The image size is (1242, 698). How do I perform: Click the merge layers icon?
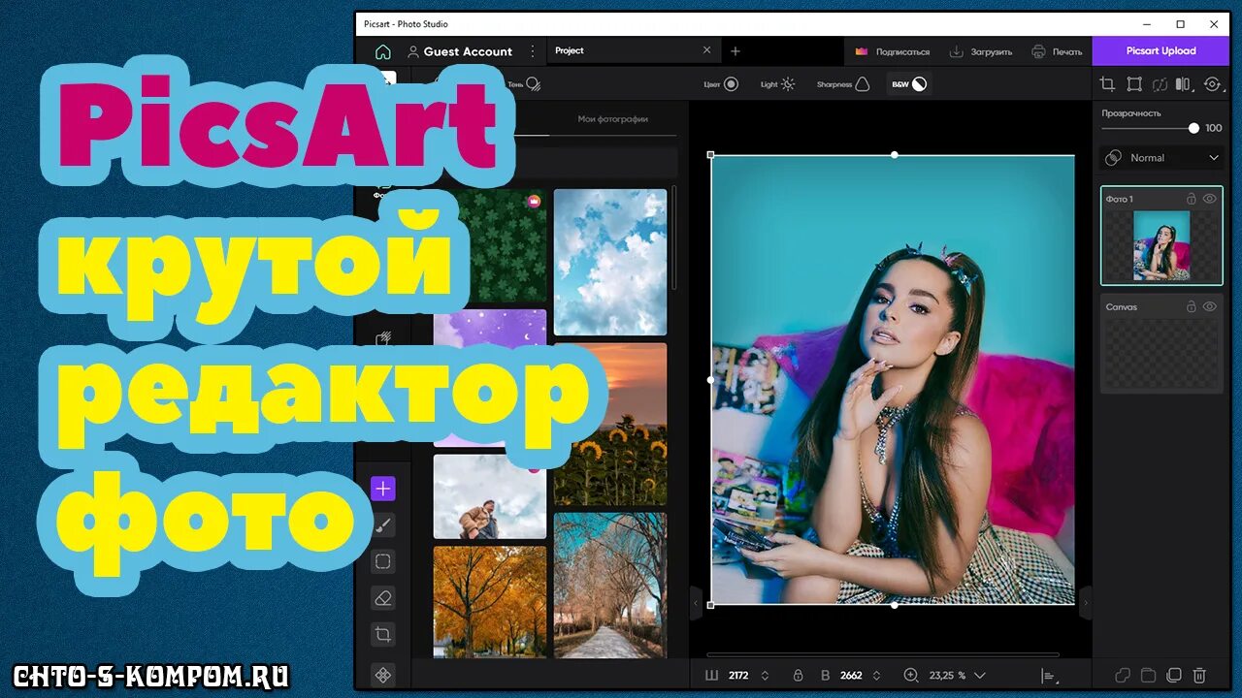tap(1123, 675)
